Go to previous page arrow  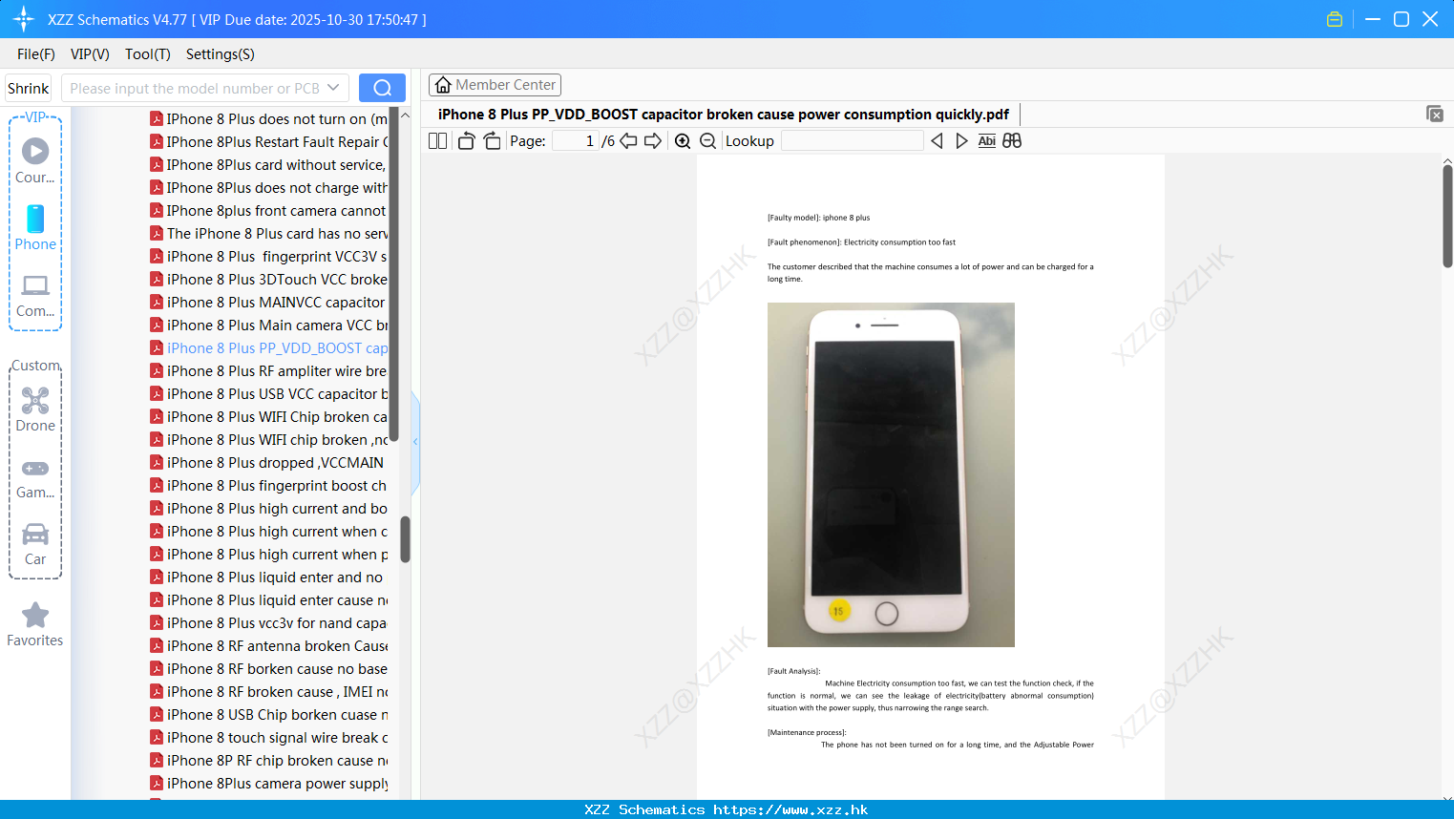pyautogui.click(x=628, y=141)
